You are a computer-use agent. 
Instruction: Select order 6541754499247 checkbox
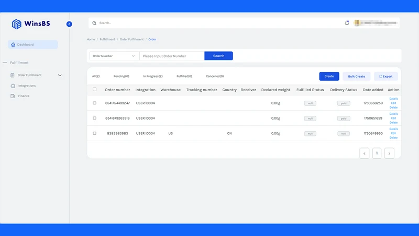point(95,103)
